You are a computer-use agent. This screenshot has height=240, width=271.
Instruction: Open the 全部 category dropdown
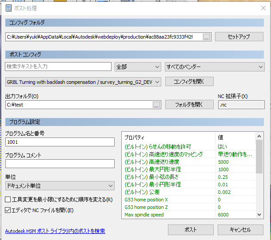tap(138, 67)
